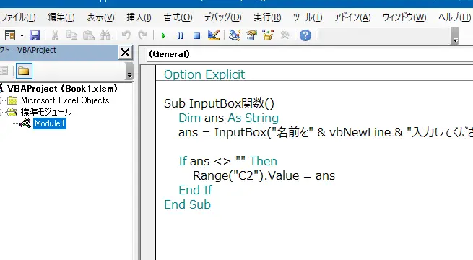Image resolution: width=473 pixels, height=260 pixels.
Task: Toggle Design Mode icon
Action: pos(214,35)
